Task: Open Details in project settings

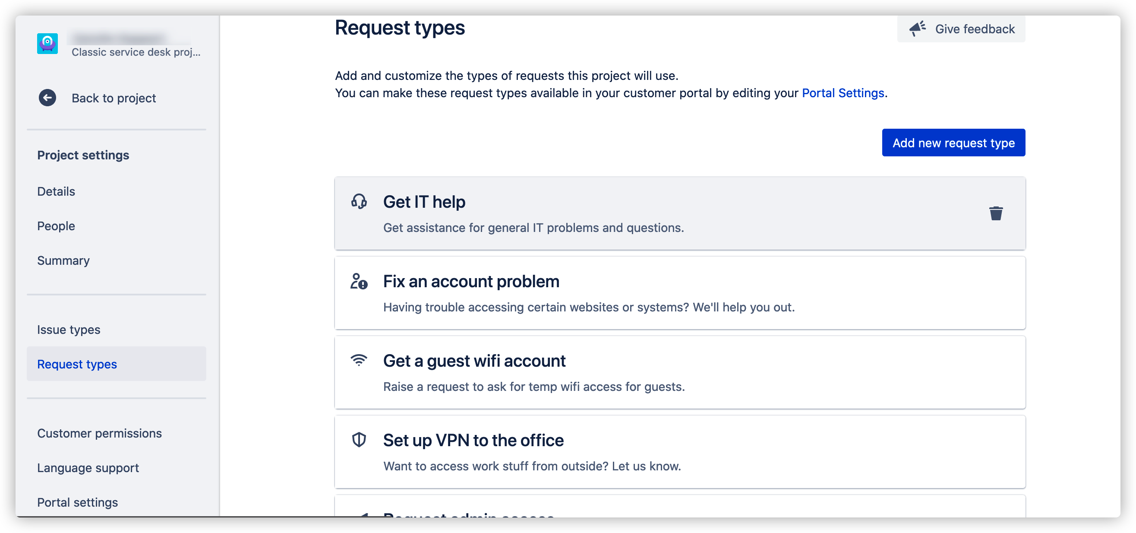Action: point(56,191)
